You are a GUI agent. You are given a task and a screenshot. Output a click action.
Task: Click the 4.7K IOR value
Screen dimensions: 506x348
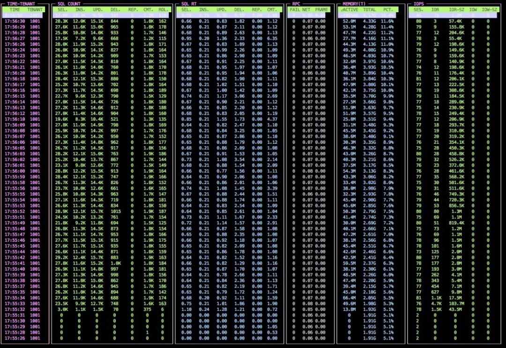tap(437, 304)
